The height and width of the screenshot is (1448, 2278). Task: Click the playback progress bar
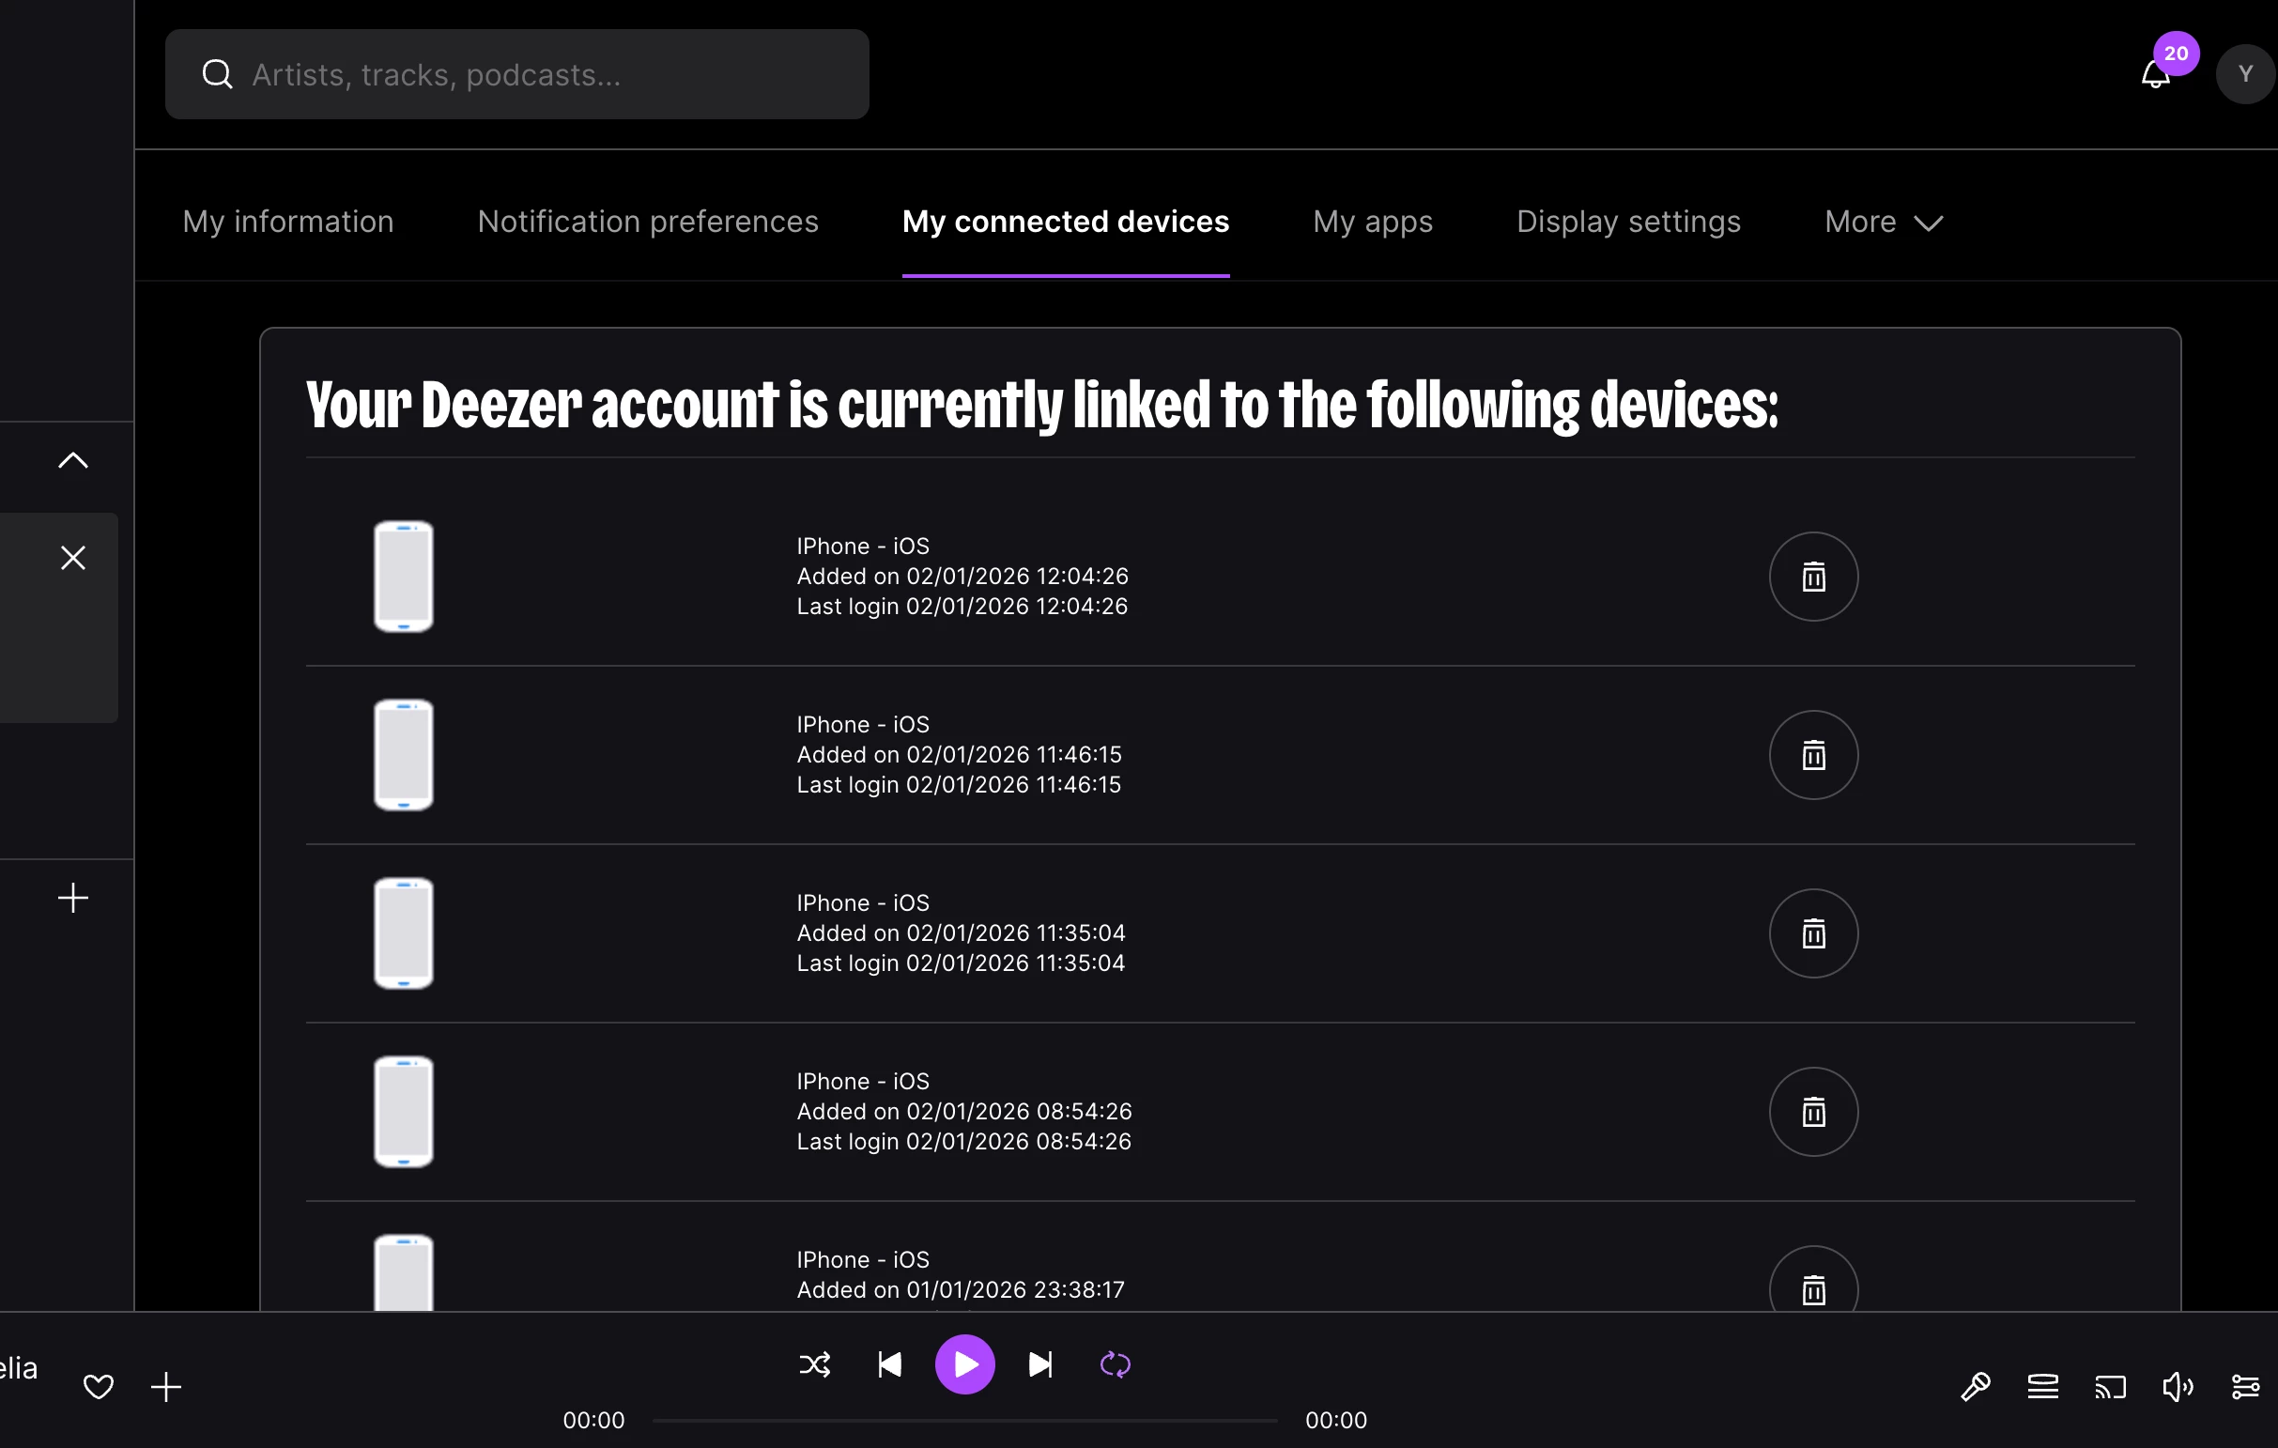[x=965, y=1420]
